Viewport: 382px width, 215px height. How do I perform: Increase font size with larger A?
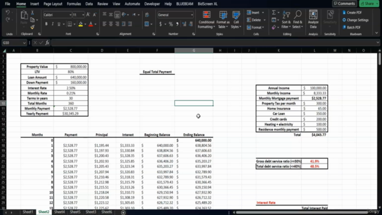coord(88,15)
